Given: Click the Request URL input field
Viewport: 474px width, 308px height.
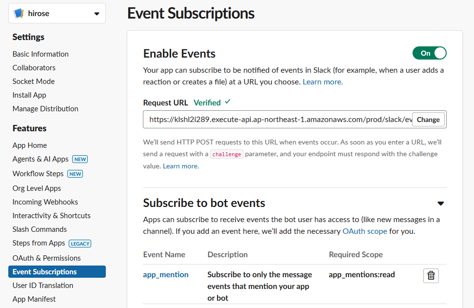Looking at the screenshot, I should pyautogui.click(x=278, y=120).
